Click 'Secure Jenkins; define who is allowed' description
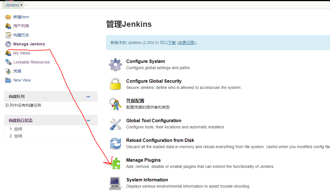The width and height of the screenshot is (330, 191). [184, 87]
